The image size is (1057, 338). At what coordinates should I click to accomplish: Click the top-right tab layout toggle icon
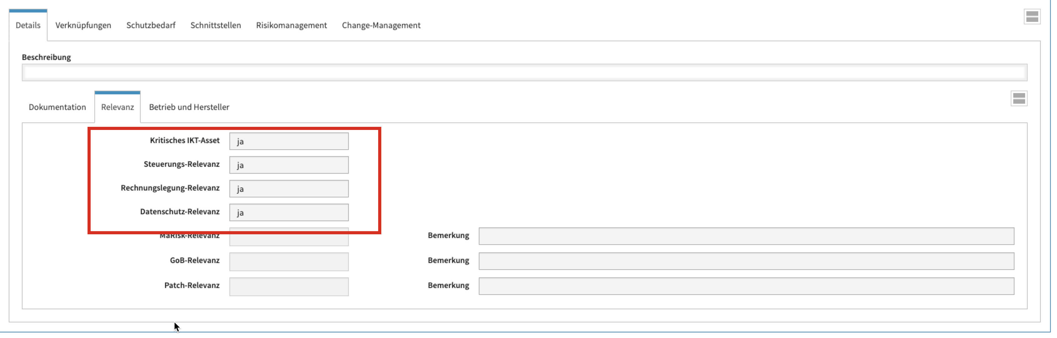tap(1032, 17)
